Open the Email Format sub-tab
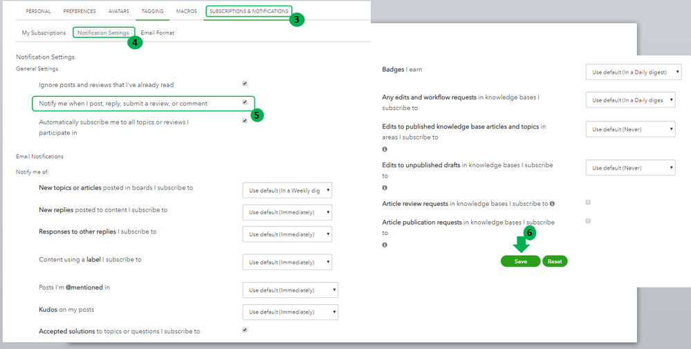 pos(157,32)
